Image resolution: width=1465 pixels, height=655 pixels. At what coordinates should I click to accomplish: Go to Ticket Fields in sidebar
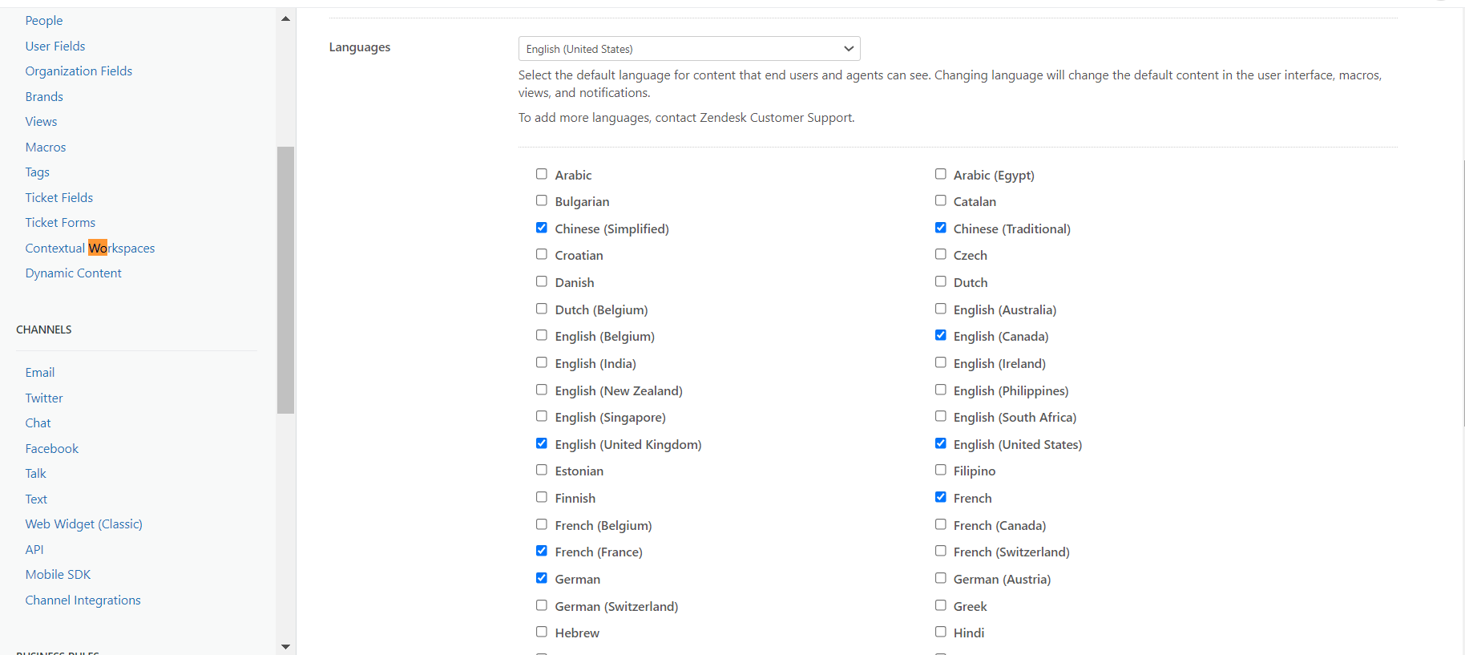[x=59, y=198]
